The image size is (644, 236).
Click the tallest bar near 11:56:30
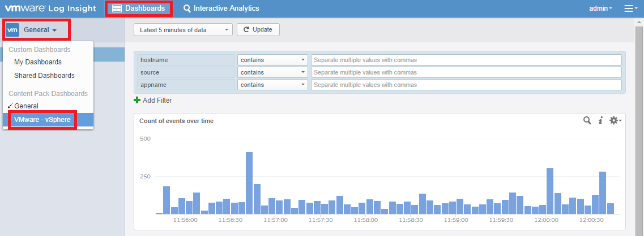tap(249, 183)
